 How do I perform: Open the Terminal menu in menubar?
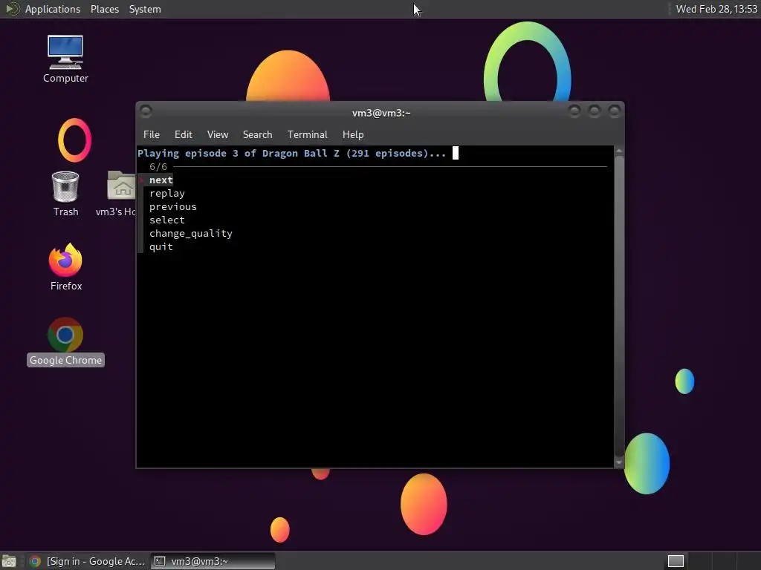(307, 134)
